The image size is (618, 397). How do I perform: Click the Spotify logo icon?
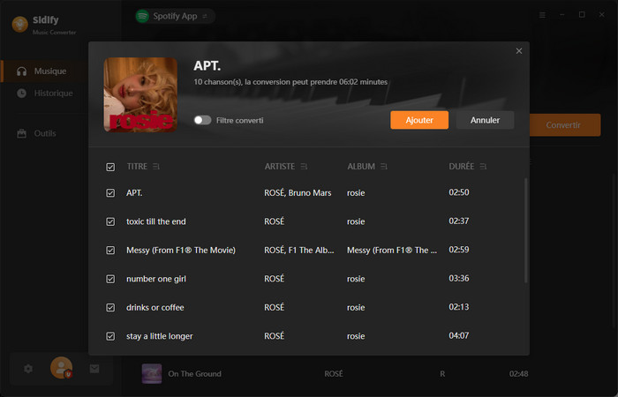[x=142, y=16]
